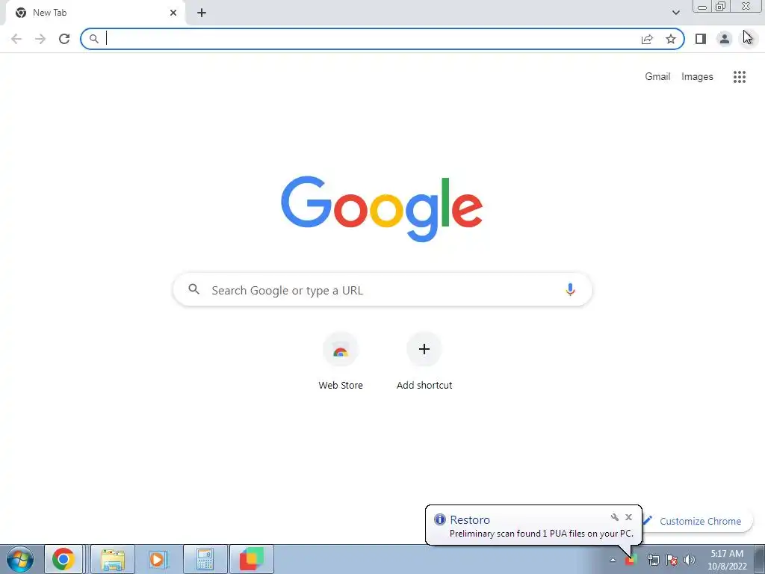Bookmark this tab with the star icon
The image size is (765, 574).
(x=671, y=39)
